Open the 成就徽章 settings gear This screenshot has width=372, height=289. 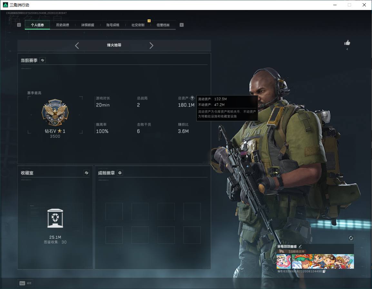tap(120, 173)
